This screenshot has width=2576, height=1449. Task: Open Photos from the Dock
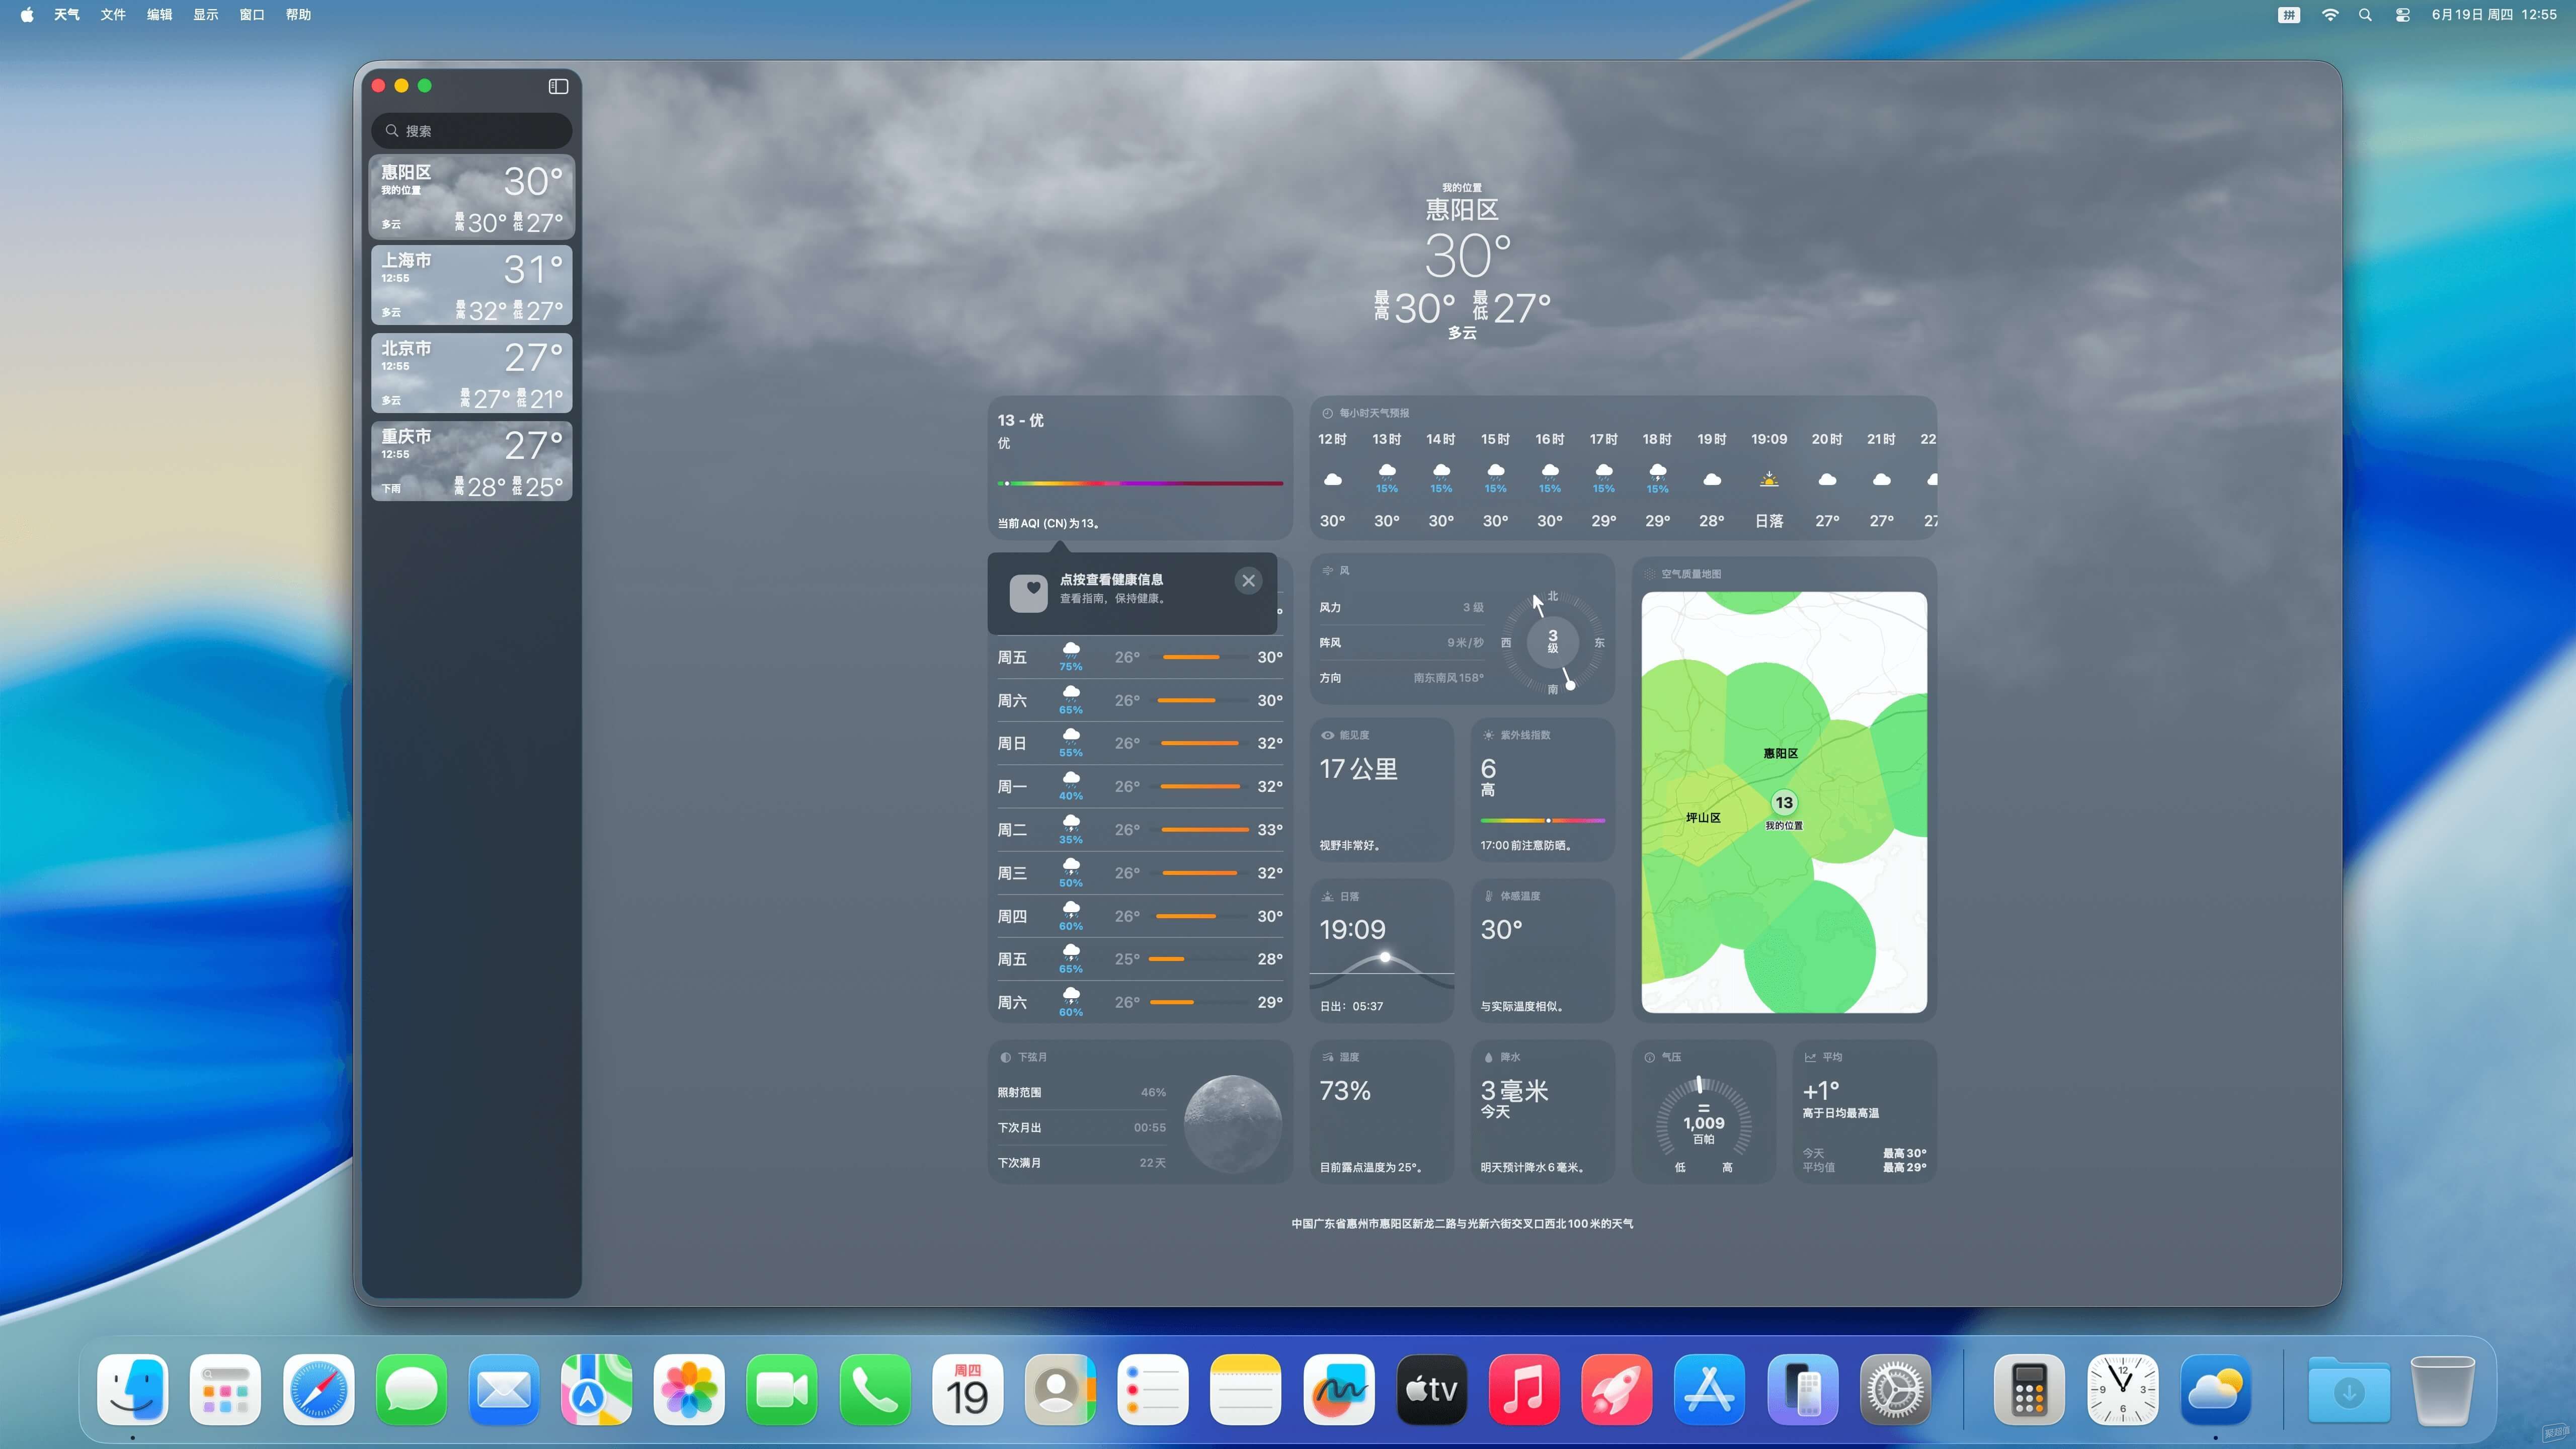coord(689,1389)
